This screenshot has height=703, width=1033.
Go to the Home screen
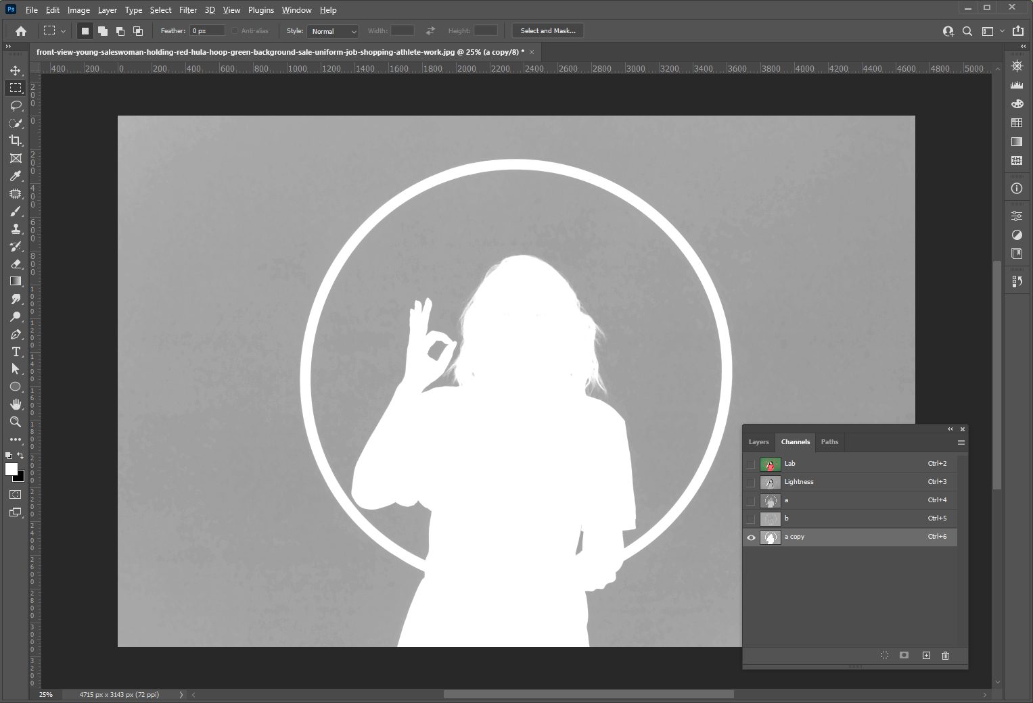21,30
